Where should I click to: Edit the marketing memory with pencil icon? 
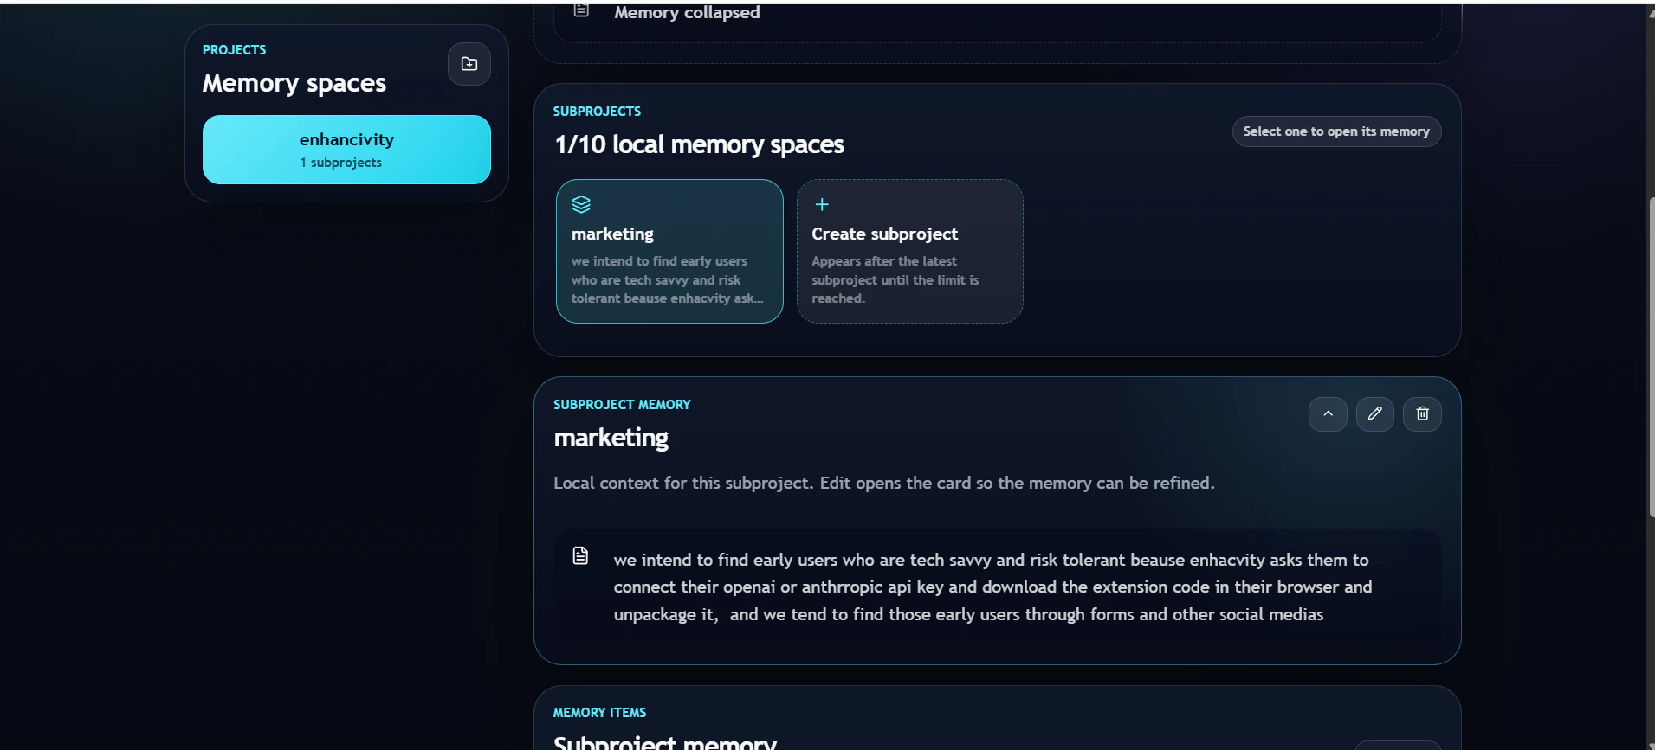click(1375, 413)
